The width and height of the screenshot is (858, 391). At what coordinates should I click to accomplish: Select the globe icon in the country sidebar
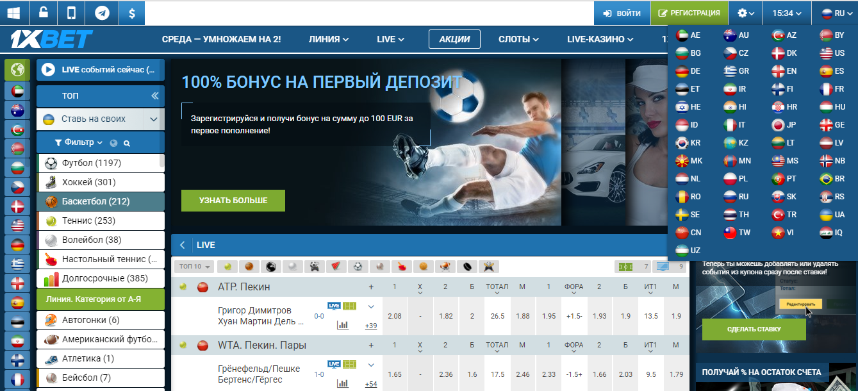pyautogui.click(x=17, y=70)
